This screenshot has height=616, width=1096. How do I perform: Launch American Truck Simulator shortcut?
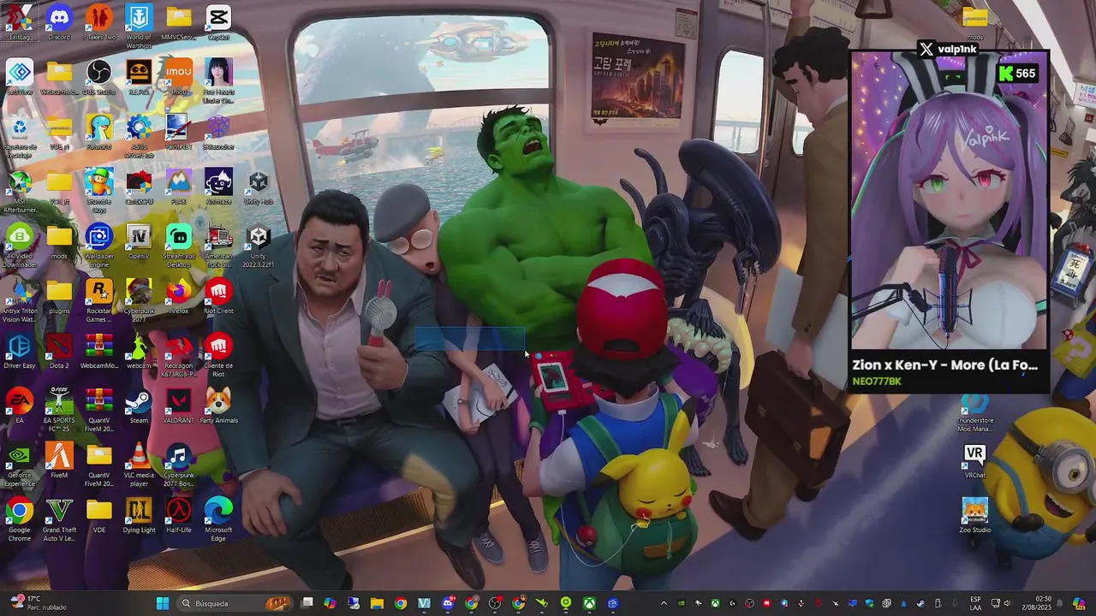coord(218,246)
